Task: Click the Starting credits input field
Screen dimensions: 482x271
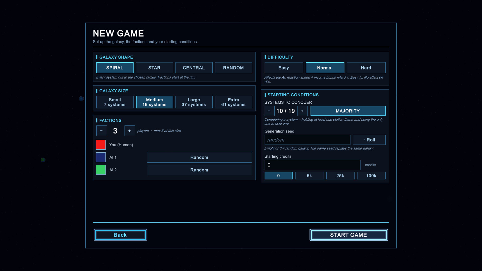Action: [312, 165]
